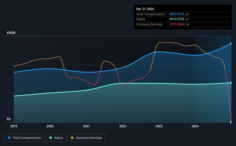Click the teal Salary legend dot
The image size is (236, 146).
tap(51, 138)
